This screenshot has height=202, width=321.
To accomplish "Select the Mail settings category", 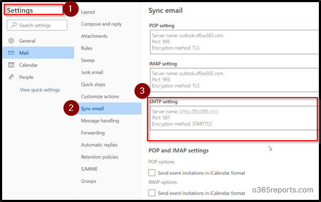I will point(38,53).
